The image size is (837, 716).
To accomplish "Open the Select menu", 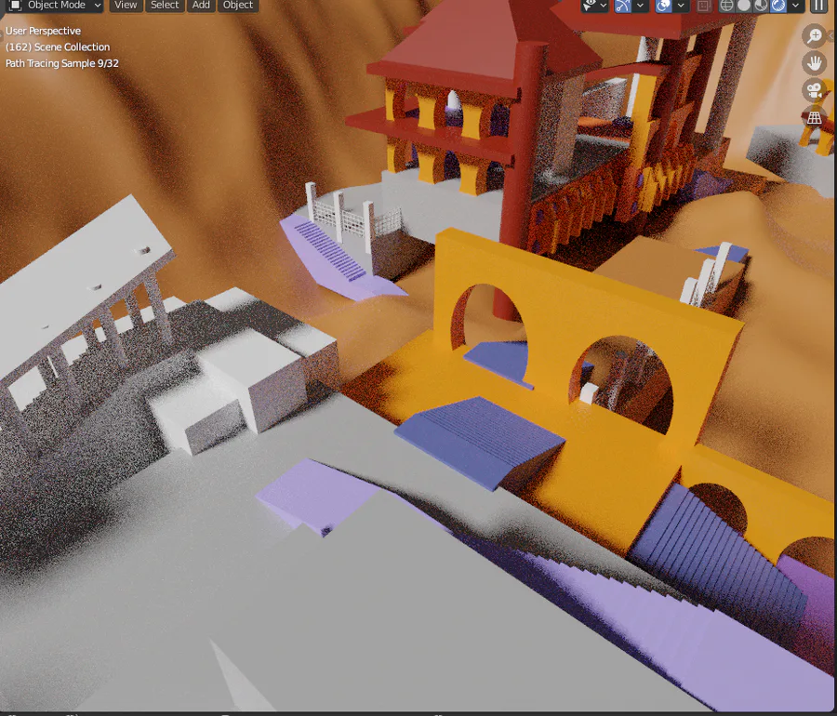I will pyautogui.click(x=165, y=6).
